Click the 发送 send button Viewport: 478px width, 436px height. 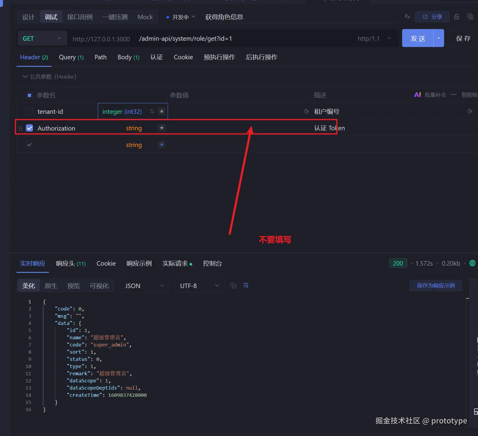[418, 38]
